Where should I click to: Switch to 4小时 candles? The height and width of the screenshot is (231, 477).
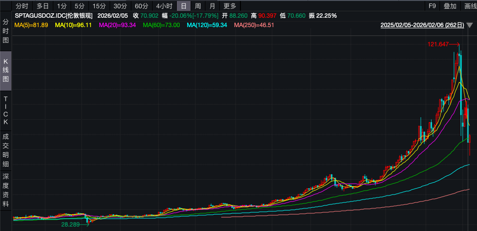pos(164,6)
